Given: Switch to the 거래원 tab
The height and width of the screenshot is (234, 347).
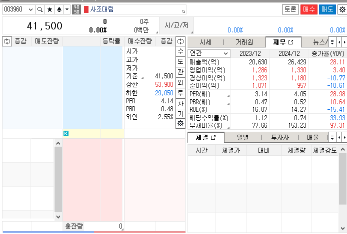Looking at the screenshot, I should (244, 42).
